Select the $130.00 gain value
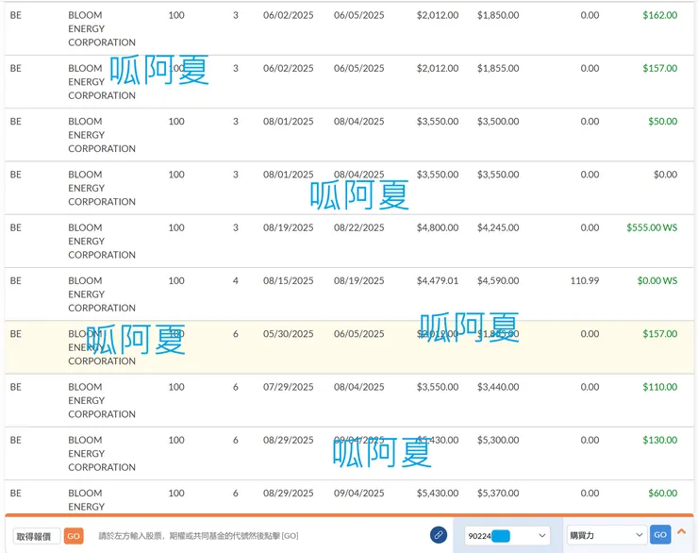 (659, 440)
